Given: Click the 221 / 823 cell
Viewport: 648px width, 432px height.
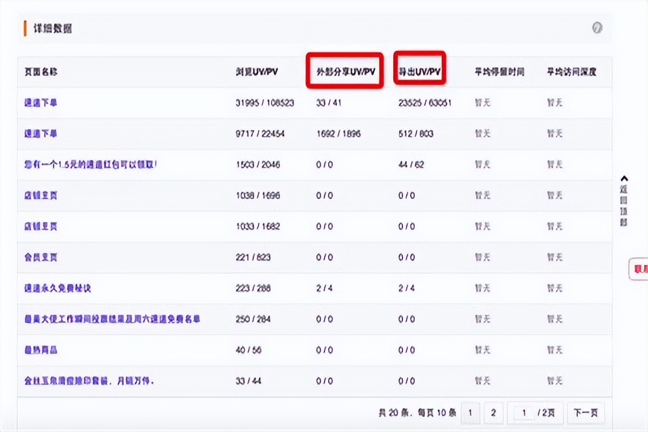Looking at the screenshot, I should pyautogui.click(x=253, y=258).
